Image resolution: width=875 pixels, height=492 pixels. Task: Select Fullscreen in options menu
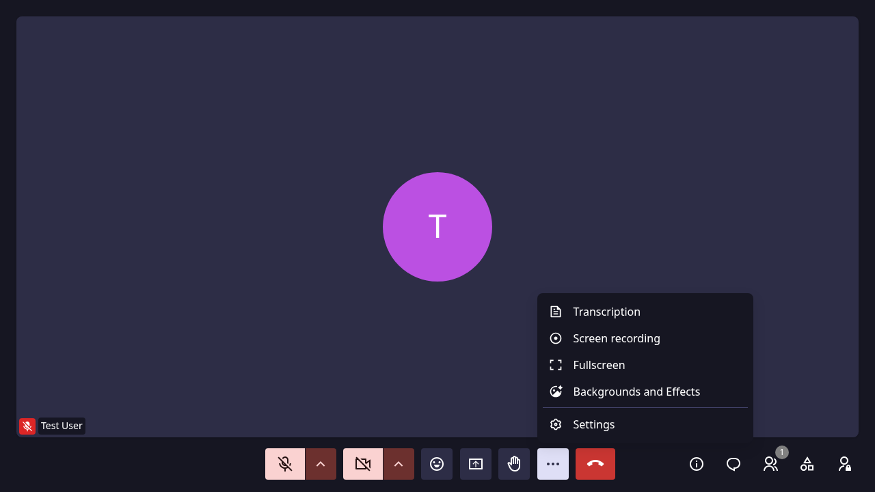[x=645, y=365]
